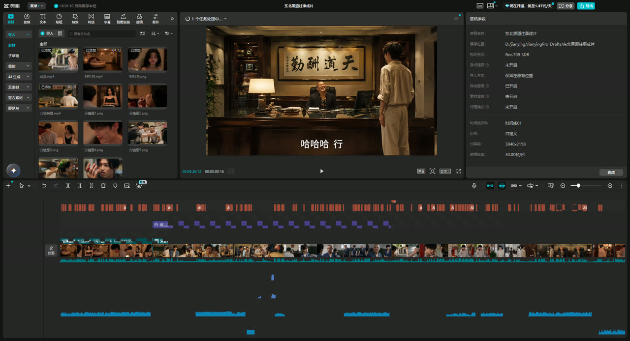Click the timeline zoom slider
Screen dimensions: 630x341
(x=586, y=186)
